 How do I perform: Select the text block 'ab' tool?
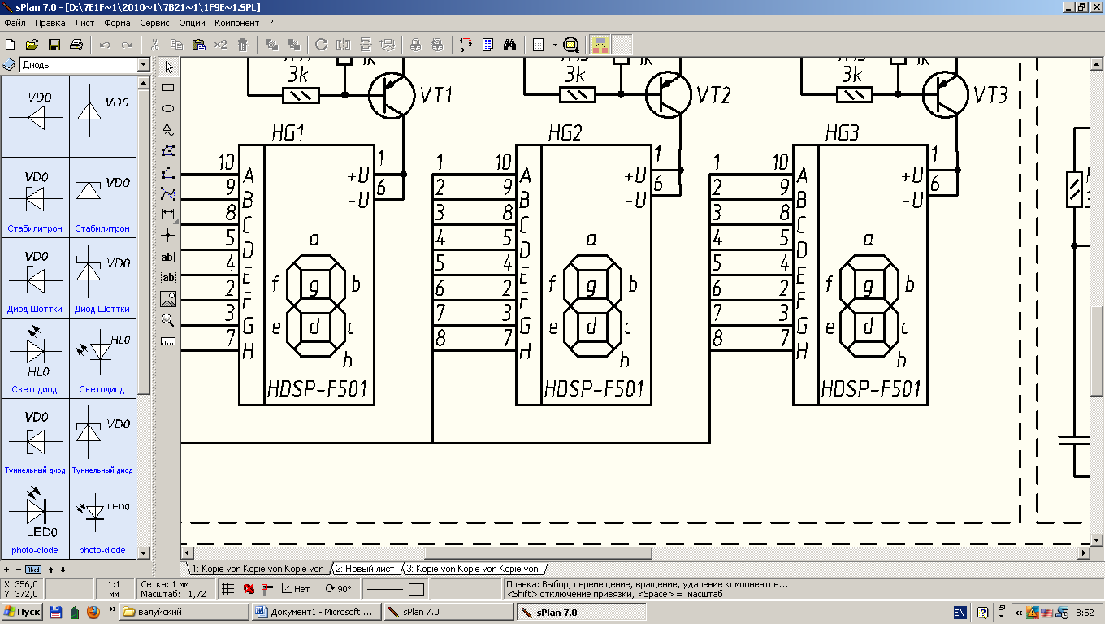[x=168, y=278]
